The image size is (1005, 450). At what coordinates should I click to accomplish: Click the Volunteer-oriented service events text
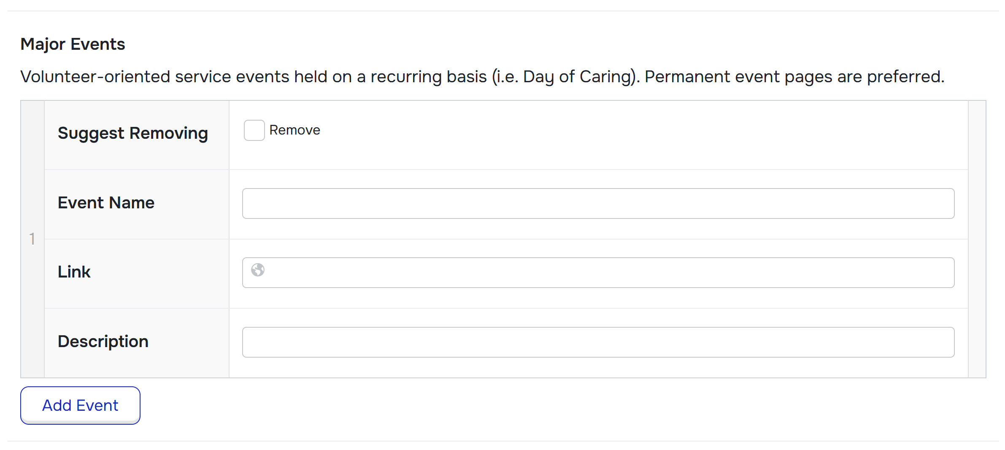pos(253,77)
